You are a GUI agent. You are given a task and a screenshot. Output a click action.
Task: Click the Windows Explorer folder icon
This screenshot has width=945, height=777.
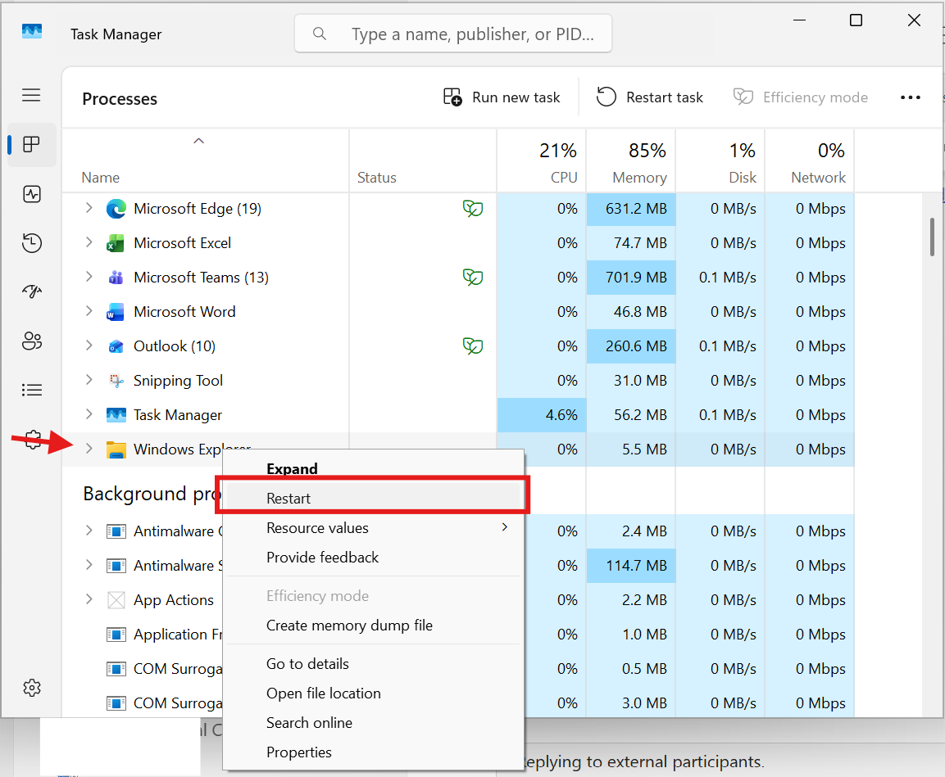(x=116, y=449)
